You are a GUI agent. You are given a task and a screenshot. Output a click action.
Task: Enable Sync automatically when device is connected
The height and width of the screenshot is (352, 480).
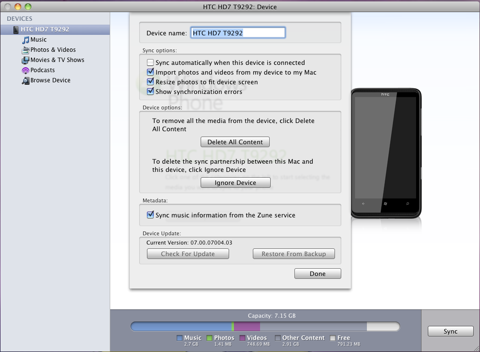pos(150,62)
